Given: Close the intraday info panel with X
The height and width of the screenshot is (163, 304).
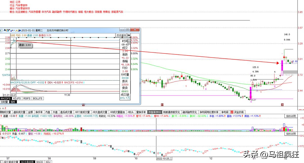Looking at the screenshot, I should point(129,40).
